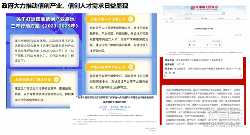Image resolution: width=250 pixels, height=135 pixels.
Task: Open the 政务公开 navigation tab
Action: [x=187, y=18]
